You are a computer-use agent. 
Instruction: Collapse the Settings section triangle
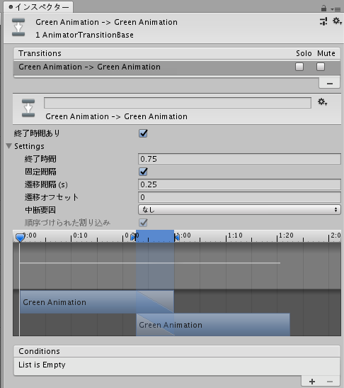(9, 146)
